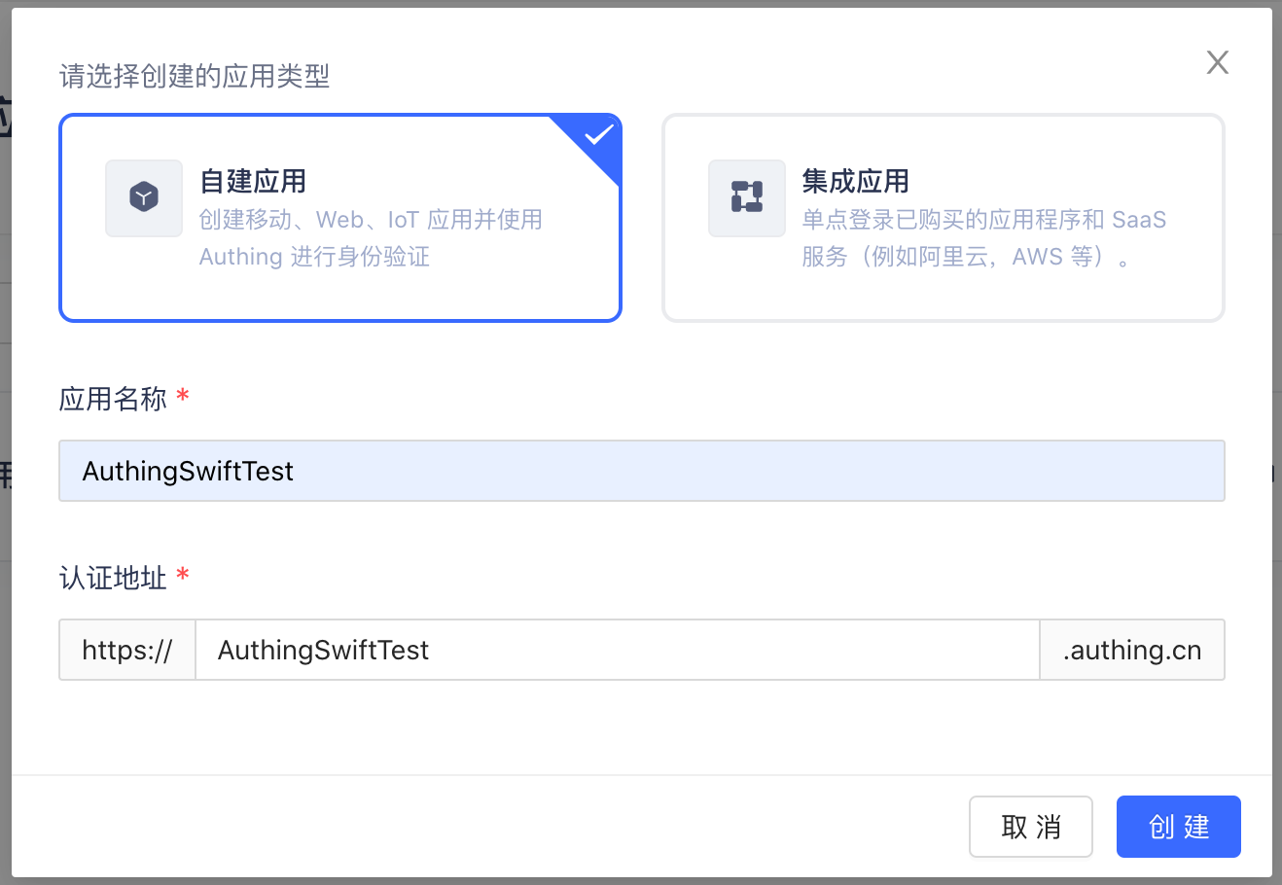Click the 自建应用 description text
The height and width of the screenshot is (885, 1282).
[x=371, y=238]
